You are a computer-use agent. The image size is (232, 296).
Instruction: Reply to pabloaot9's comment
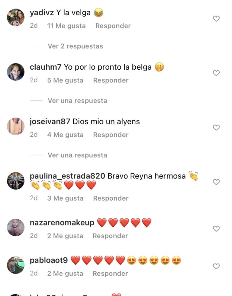coord(110,274)
